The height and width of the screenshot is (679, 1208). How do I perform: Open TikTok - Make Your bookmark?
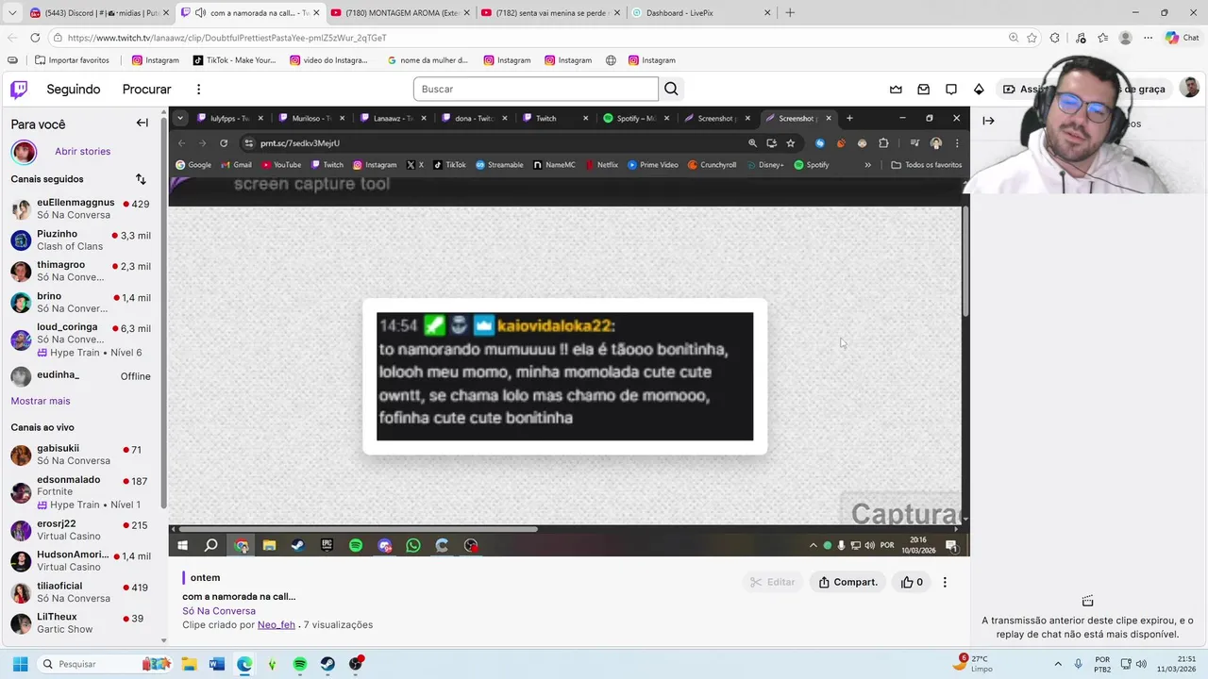pos(234,60)
